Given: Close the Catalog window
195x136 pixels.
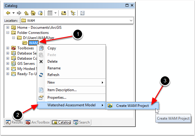Looking at the screenshot, I should click(132, 5).
